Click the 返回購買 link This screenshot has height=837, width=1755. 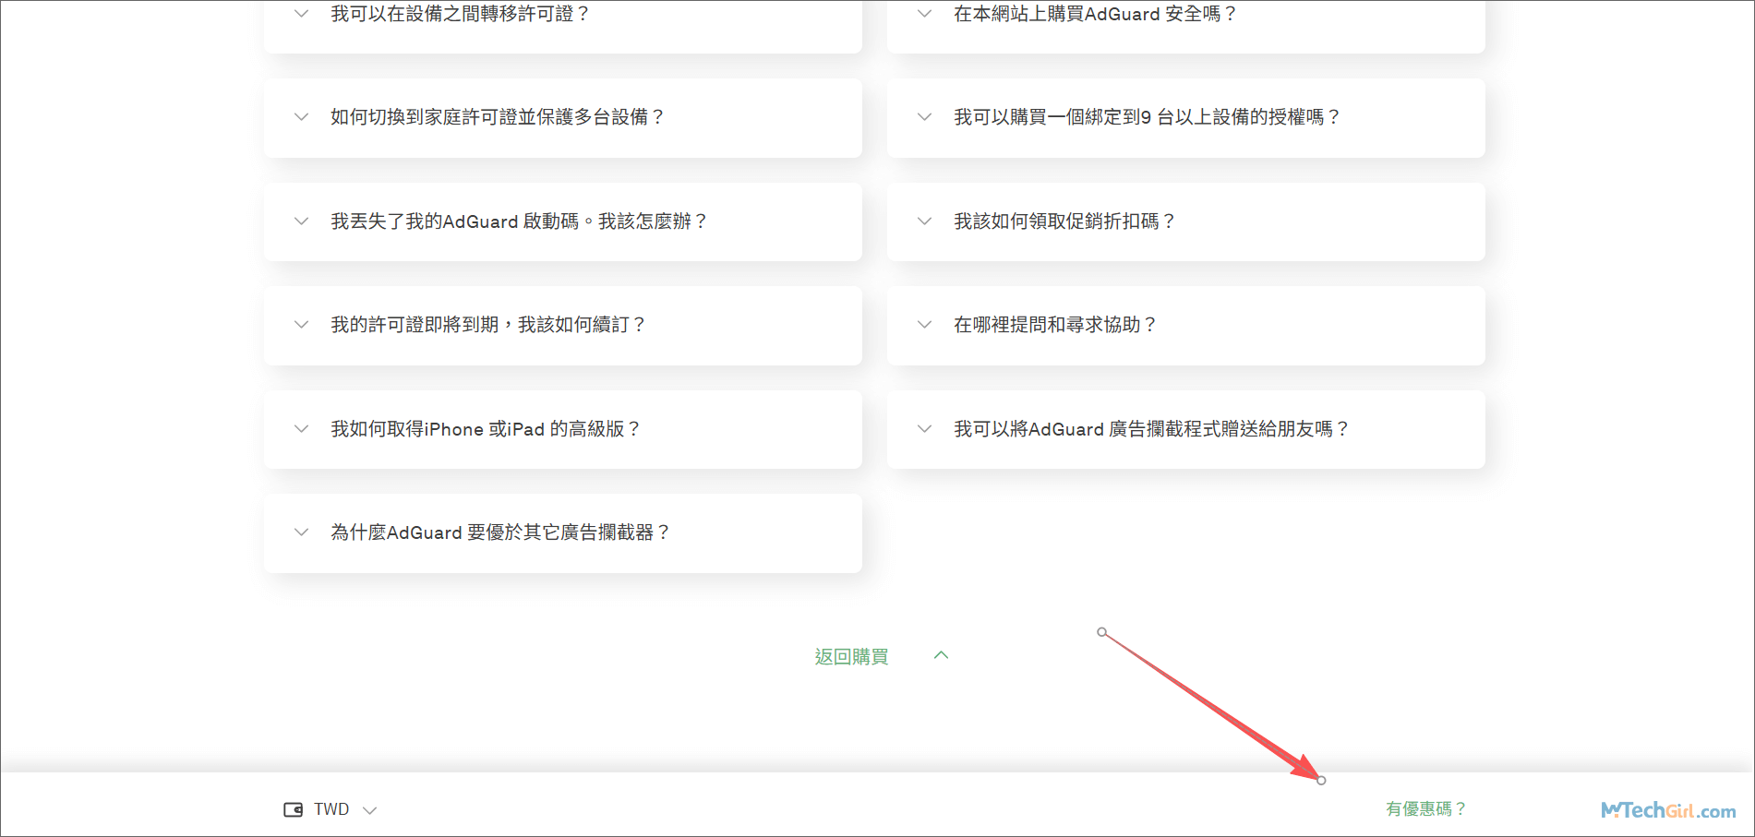pos(851,656)
